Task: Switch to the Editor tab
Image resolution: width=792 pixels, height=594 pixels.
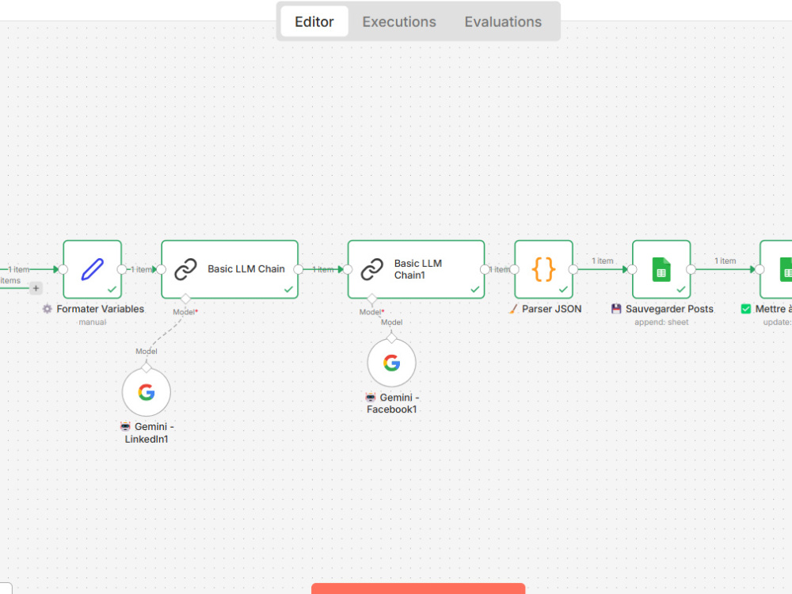Action: 314,21
